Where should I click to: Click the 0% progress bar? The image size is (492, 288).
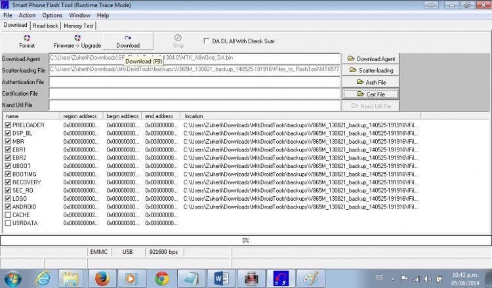(x=246, y=240)
